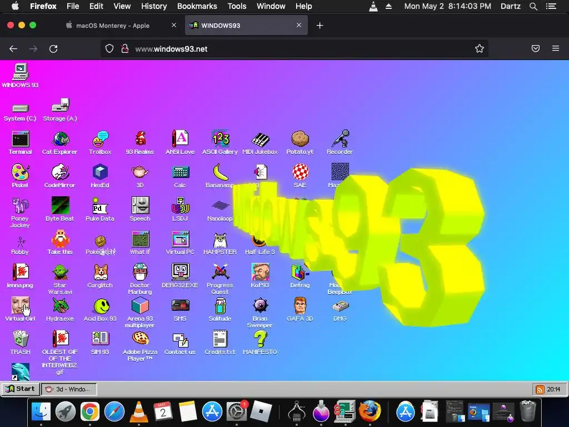Open the Trollbox chat icon

(x=100, y=138)
